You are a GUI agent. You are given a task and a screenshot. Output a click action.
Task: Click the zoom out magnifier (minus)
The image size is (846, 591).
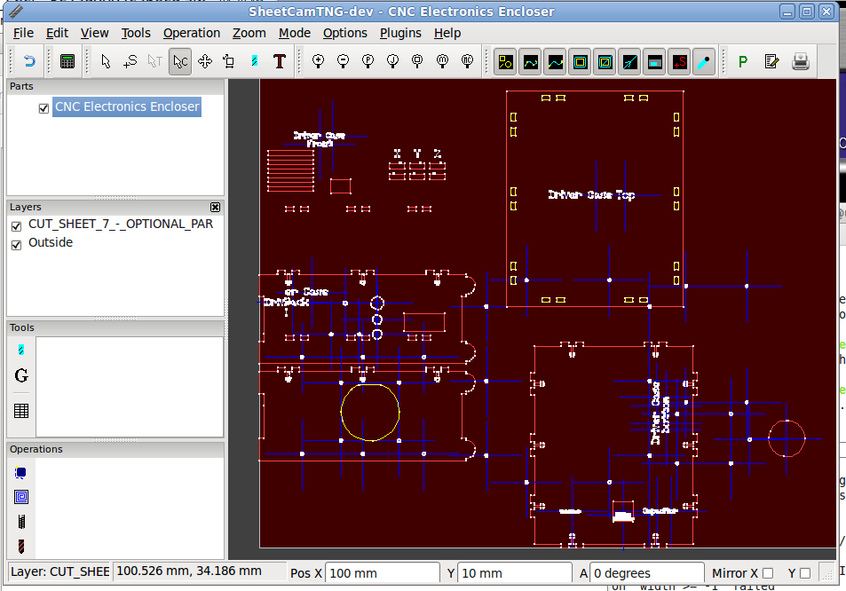(x=344, y=61)
